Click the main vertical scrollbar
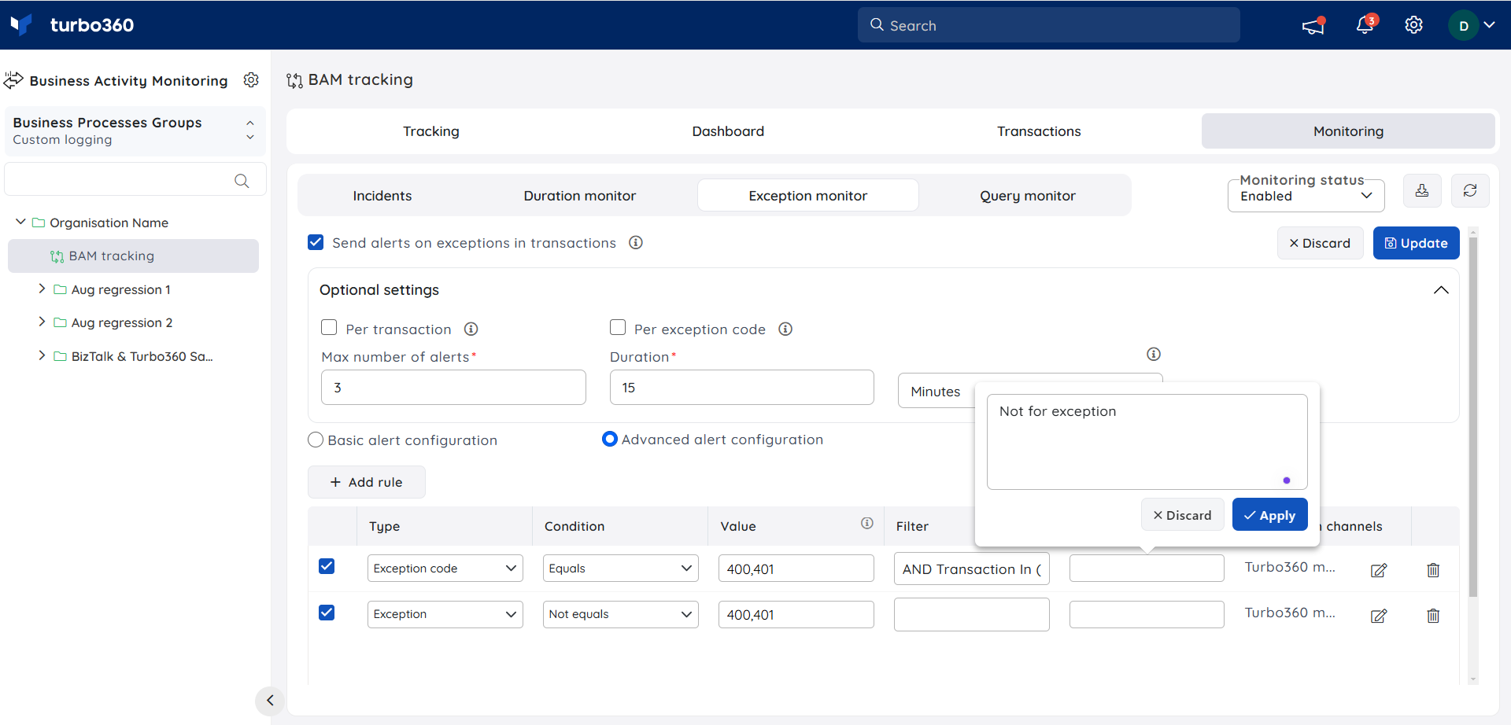 coord(1472,417)
